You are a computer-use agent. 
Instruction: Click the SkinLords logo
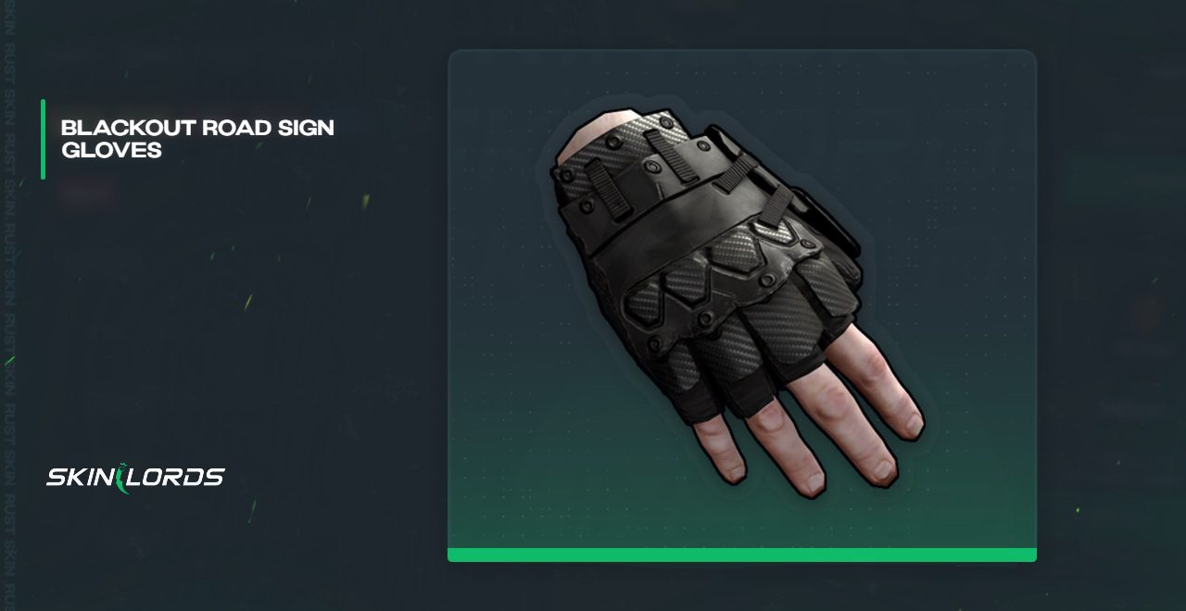point(135,478)
